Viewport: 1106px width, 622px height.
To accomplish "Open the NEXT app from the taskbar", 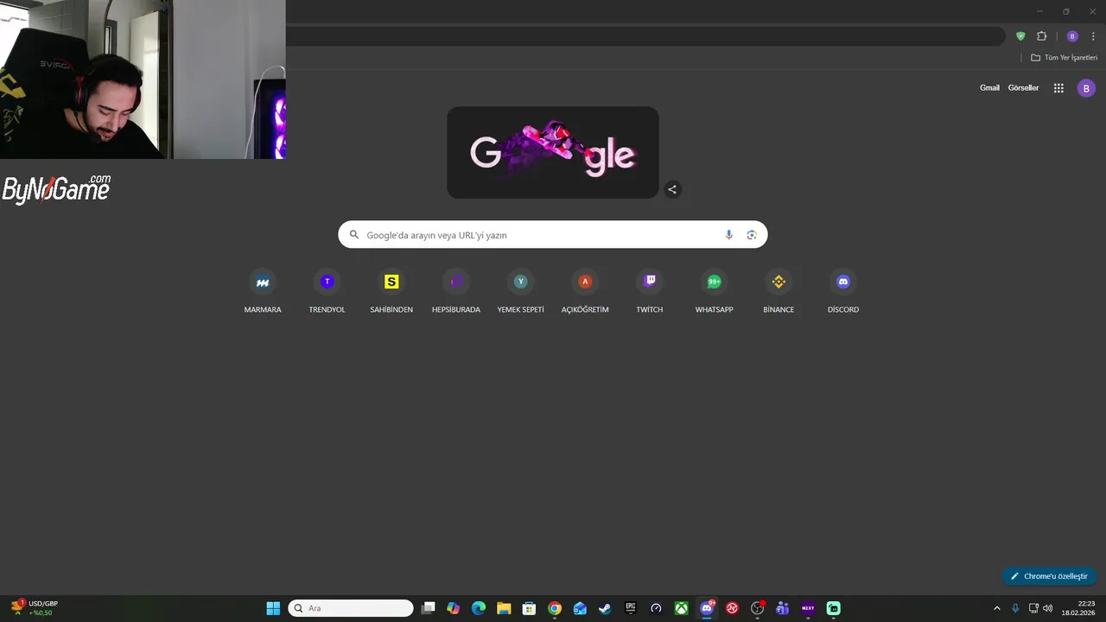I will coord(808,608).
